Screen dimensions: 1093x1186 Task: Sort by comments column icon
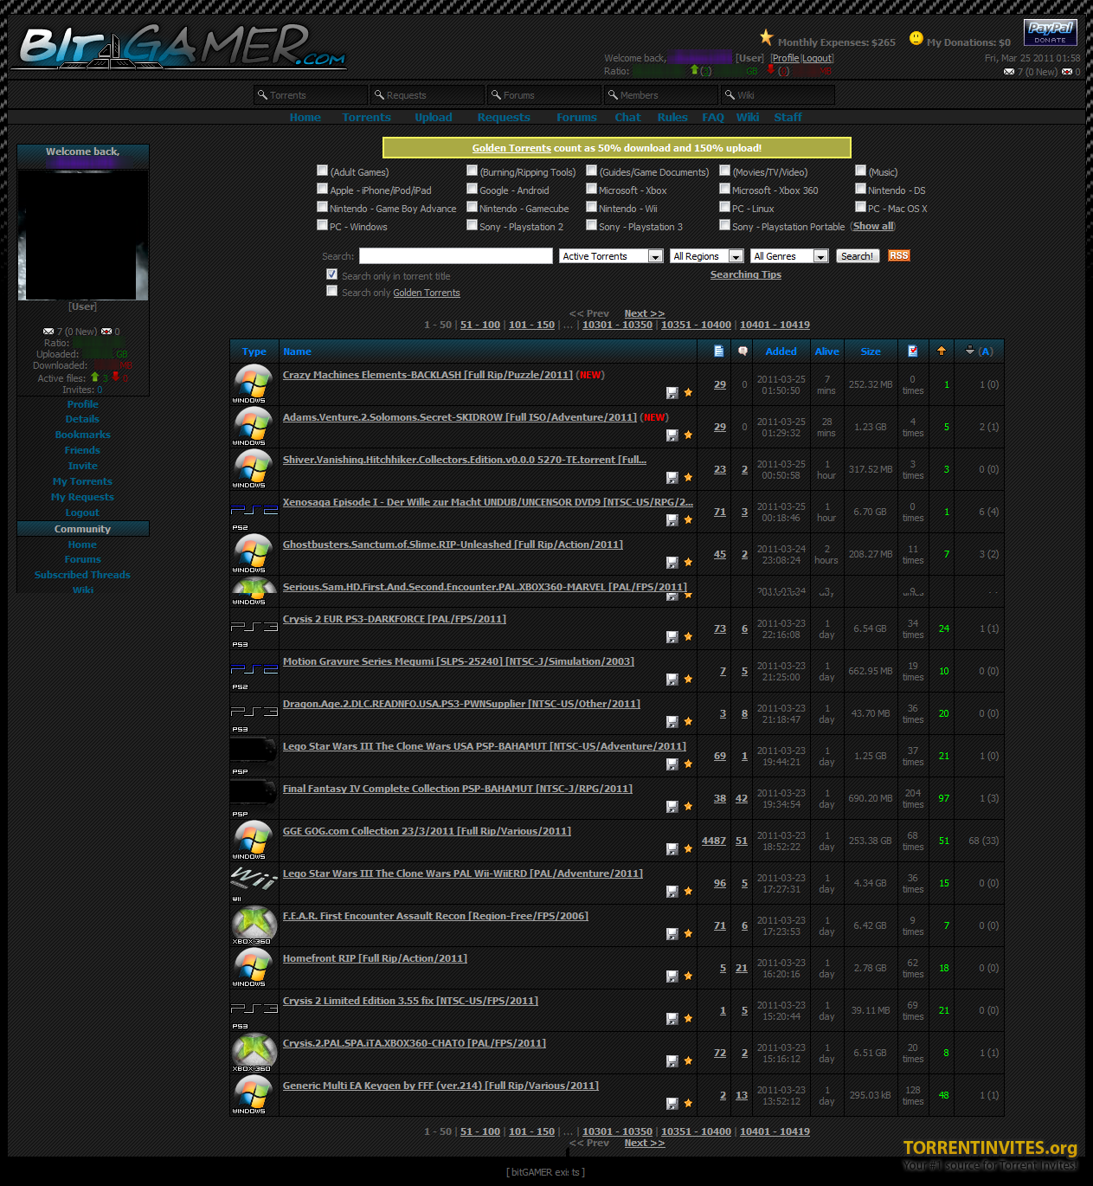(743, 351)
